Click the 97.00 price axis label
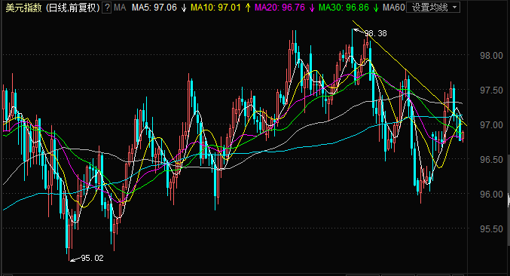The image size is (510, 276). click(491, 125)
